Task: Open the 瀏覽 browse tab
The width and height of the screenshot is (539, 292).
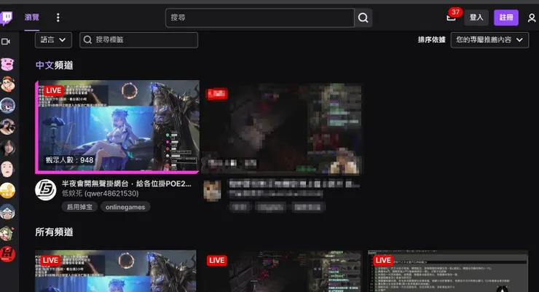Action: pos(31,17)
